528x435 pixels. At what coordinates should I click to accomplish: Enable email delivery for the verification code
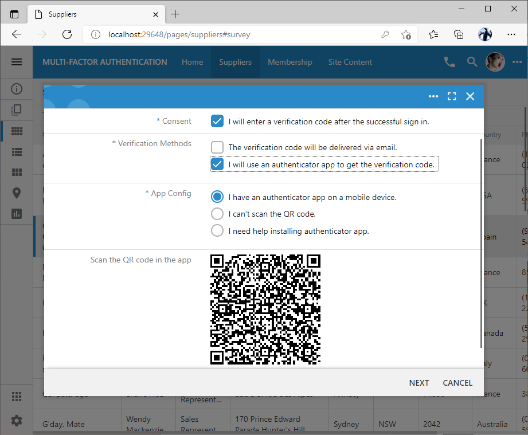click(x=217, y=147)
